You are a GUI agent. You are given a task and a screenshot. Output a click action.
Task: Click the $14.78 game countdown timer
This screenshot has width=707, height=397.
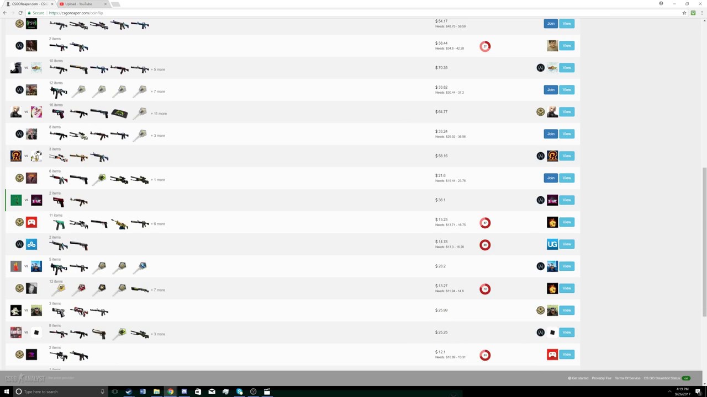coord(485,245)
